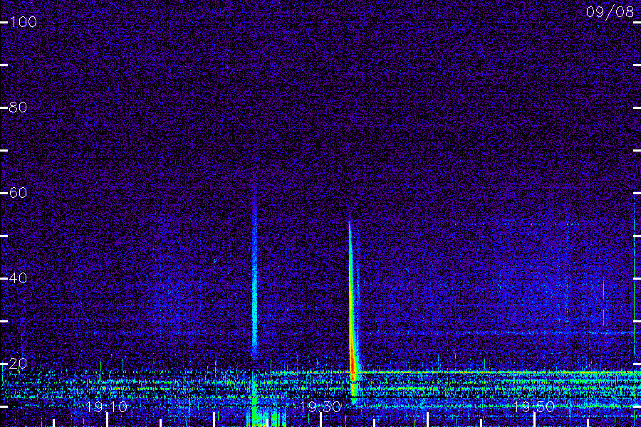Image resolution: width=641 pixels, height=427 pixels.
Task: Click the 09/08 date label
Action: [x=610, y=12]
